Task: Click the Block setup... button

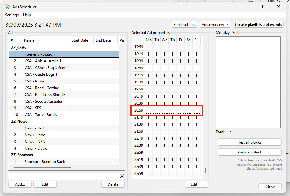Action: pyautogui.click(x=184, y=25)
